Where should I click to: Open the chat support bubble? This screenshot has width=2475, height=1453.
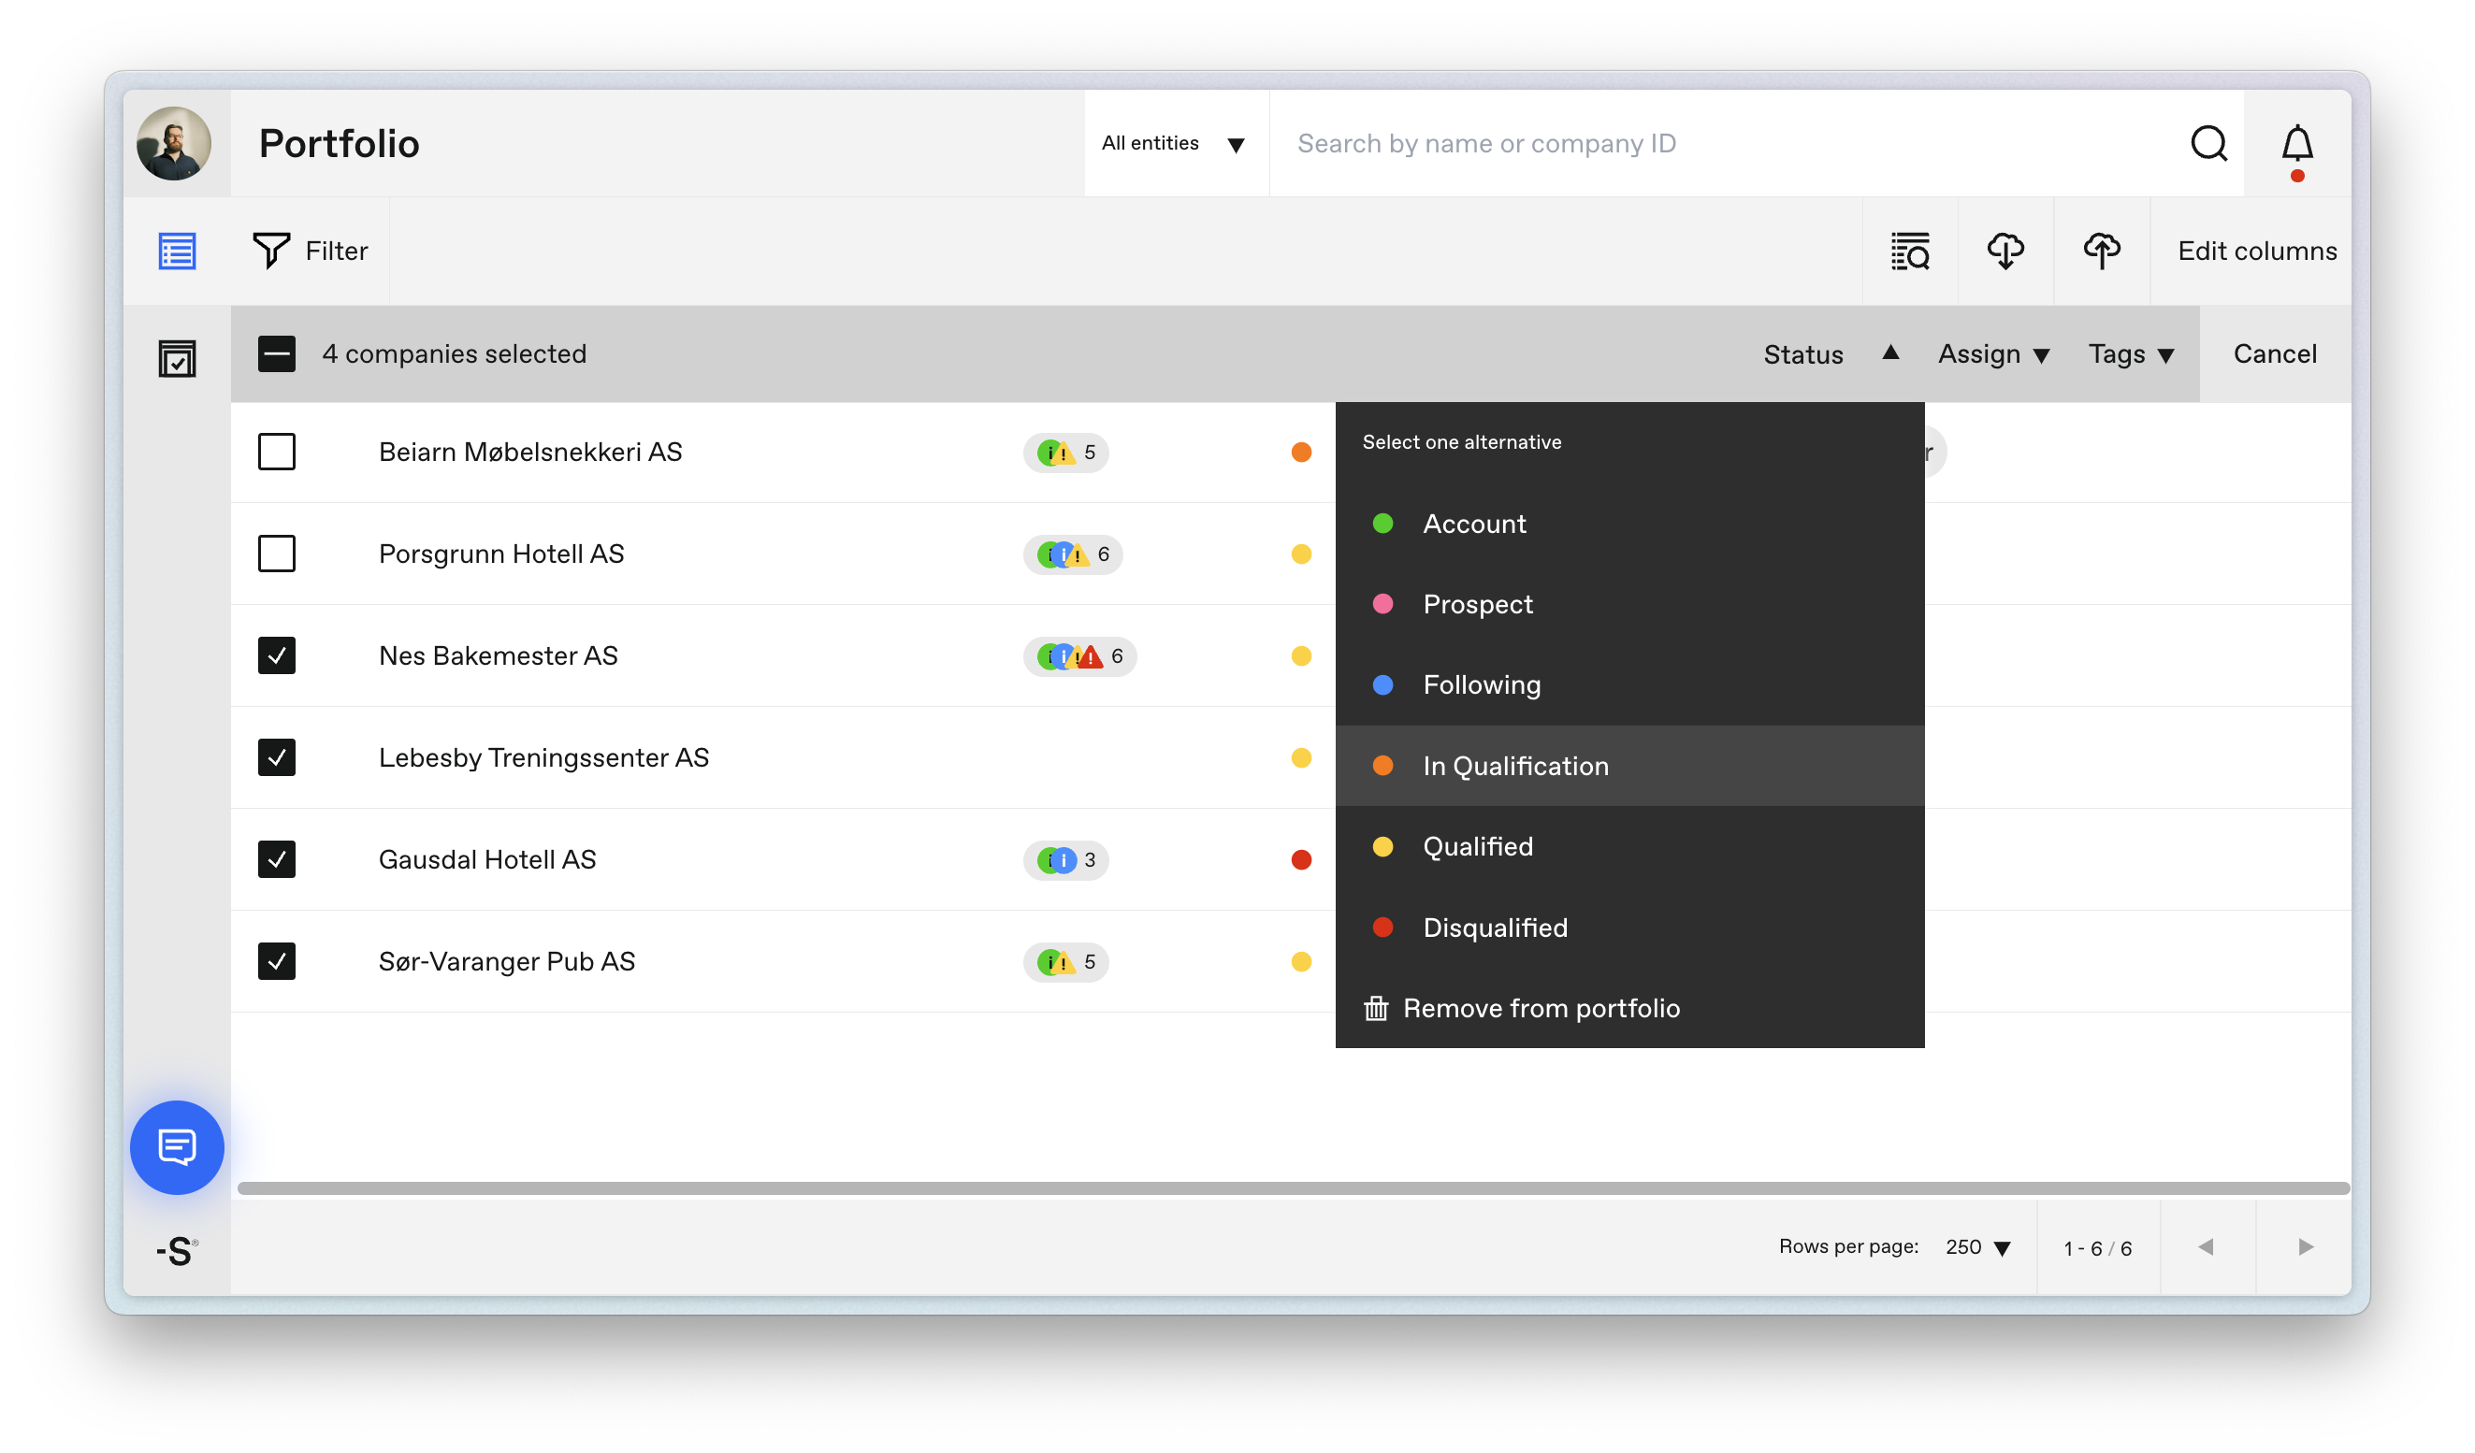177,1146
